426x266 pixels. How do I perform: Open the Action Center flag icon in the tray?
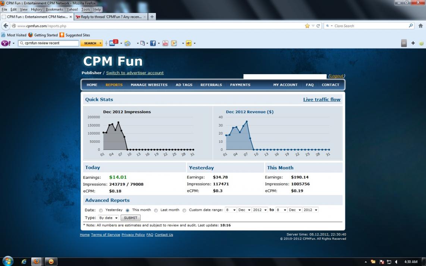point(382,262)
